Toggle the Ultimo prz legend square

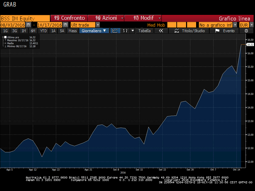click(5, 37)
